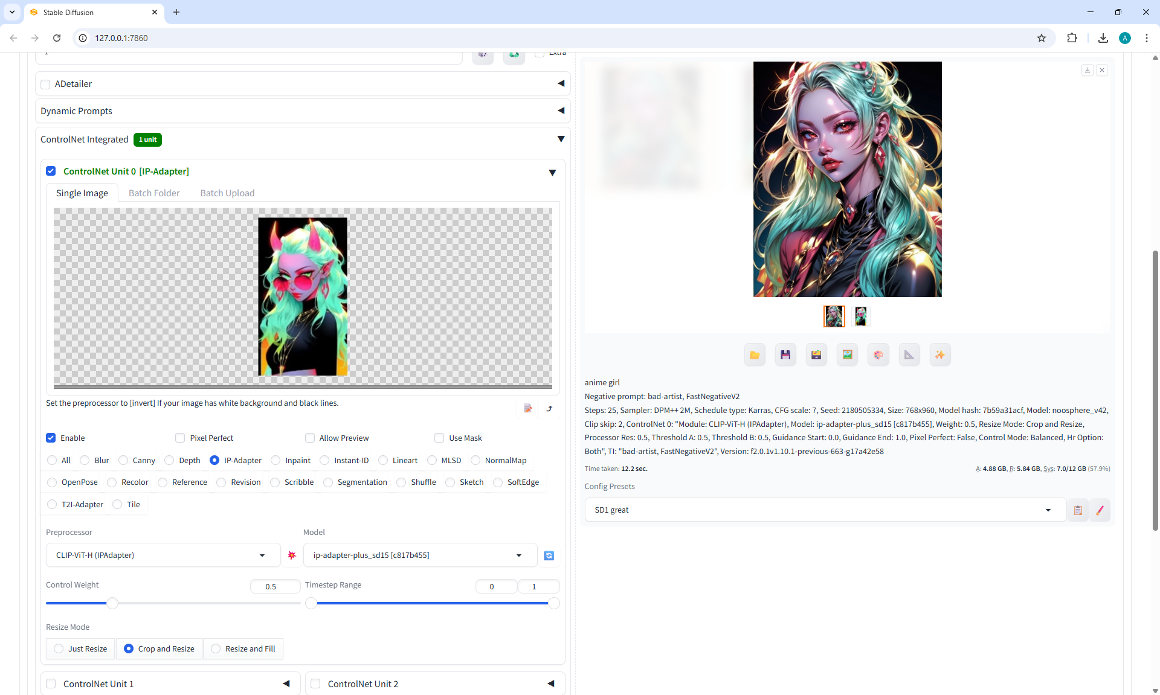Screen dimensions: 1160x695
Task: Click the triangle ruler send to extras icon
Action: tap(909, 355)
